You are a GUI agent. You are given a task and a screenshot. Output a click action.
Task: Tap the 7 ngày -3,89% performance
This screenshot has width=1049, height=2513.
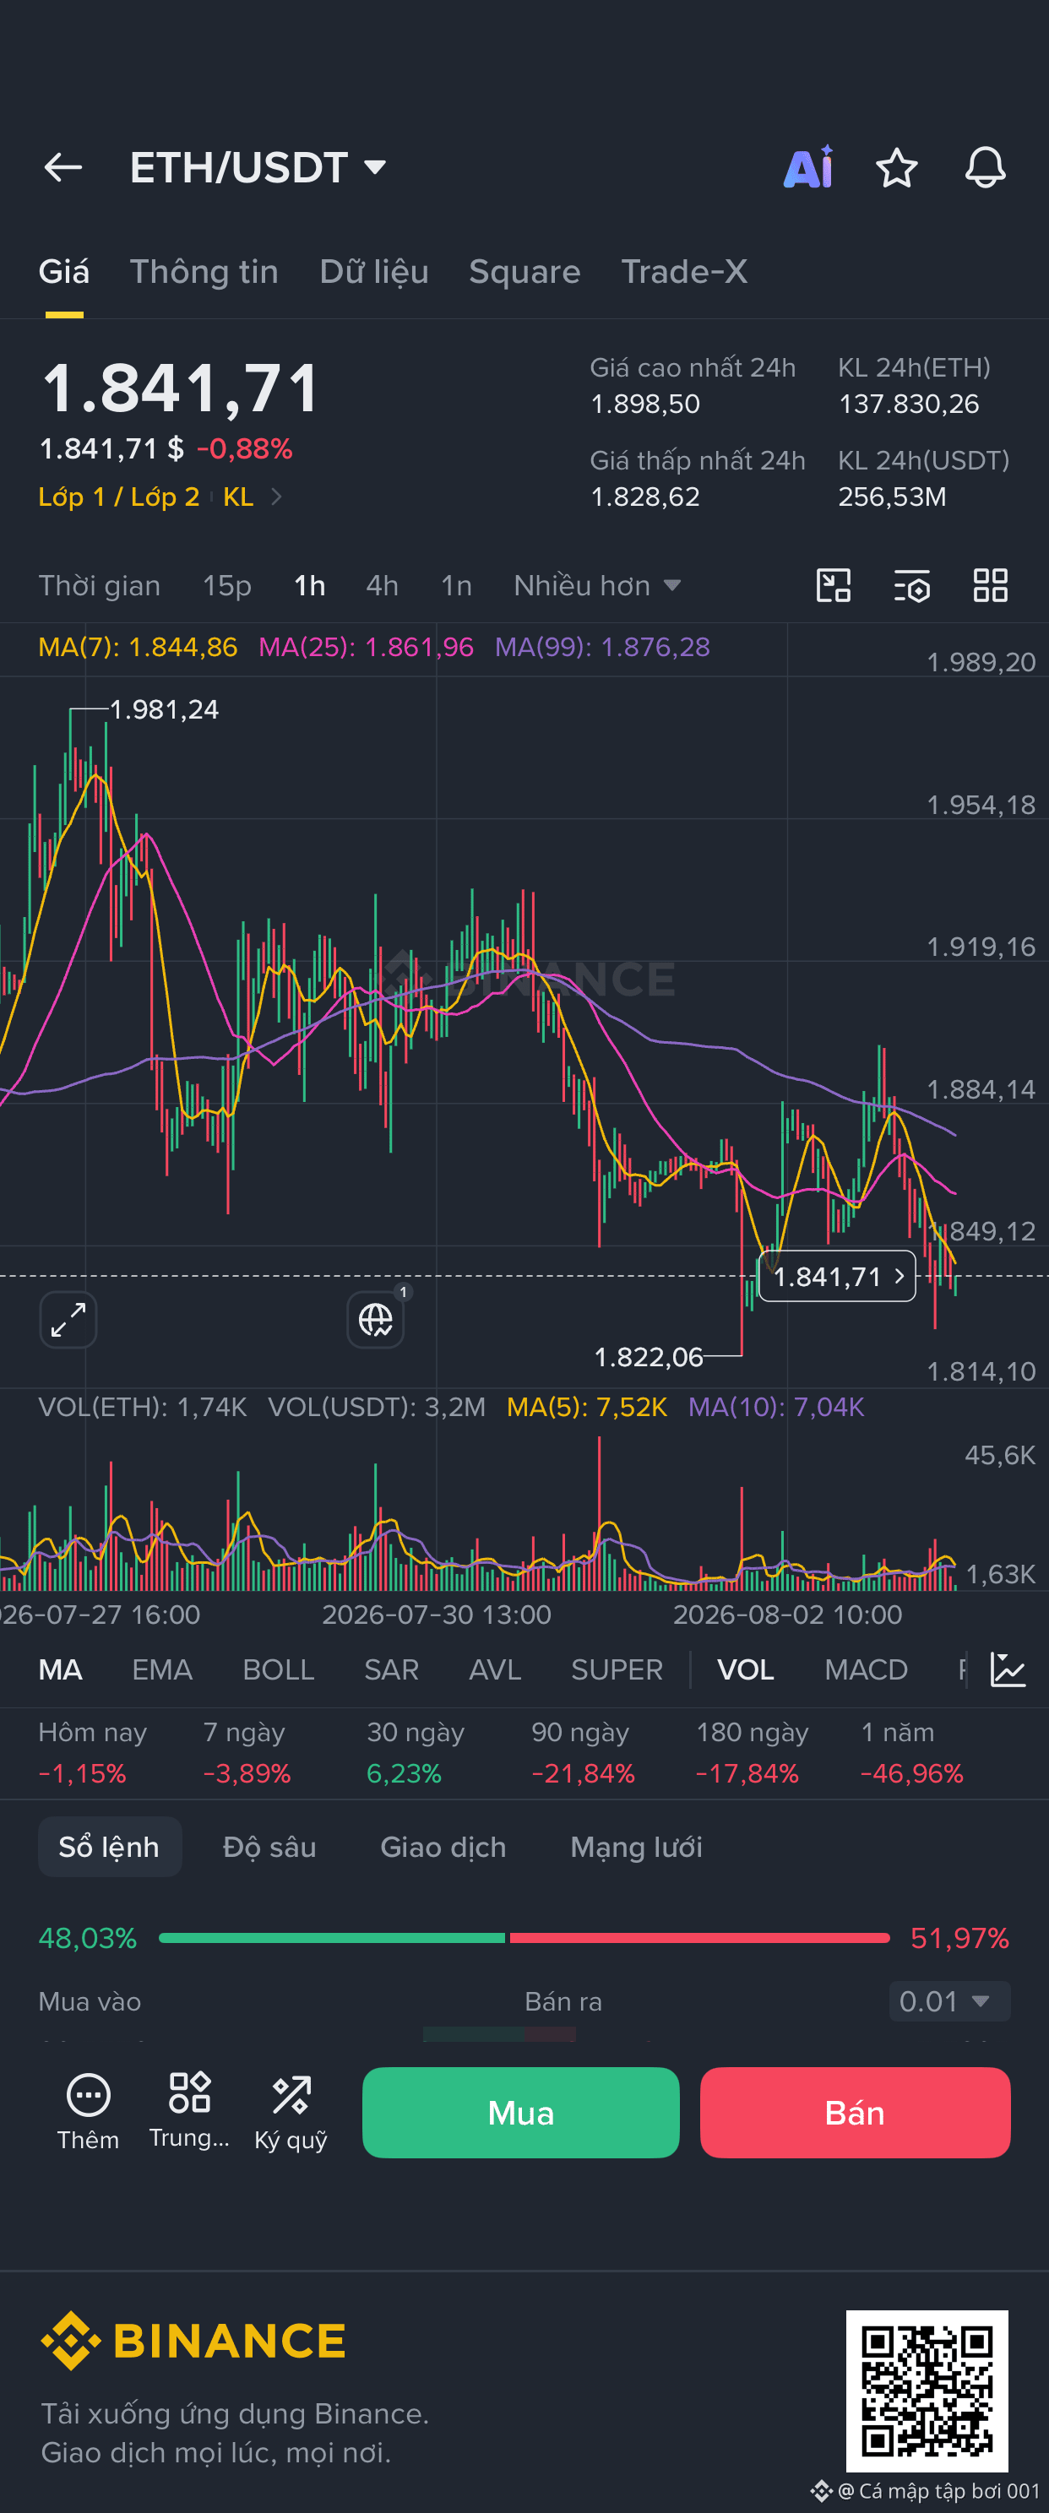point(247,1752)
